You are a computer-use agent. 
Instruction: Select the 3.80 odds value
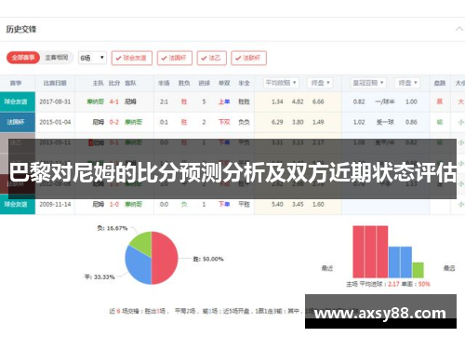point(298,122)
